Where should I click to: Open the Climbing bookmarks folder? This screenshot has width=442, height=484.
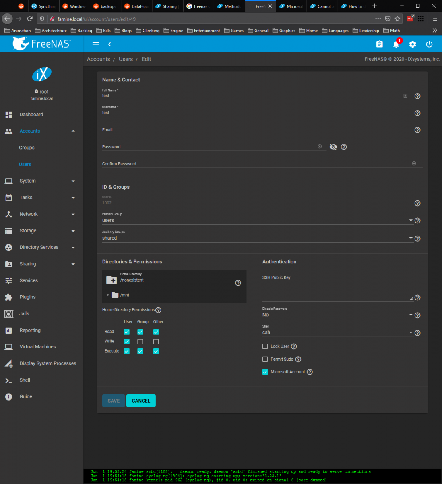[148, 31]
